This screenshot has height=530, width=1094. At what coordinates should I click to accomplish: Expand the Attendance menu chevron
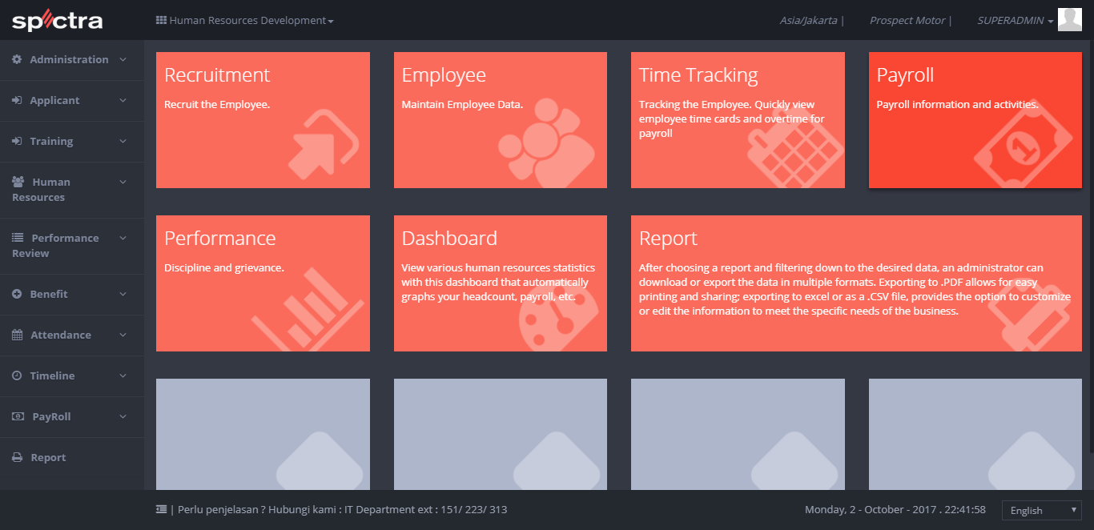click(x=123, y=335)
